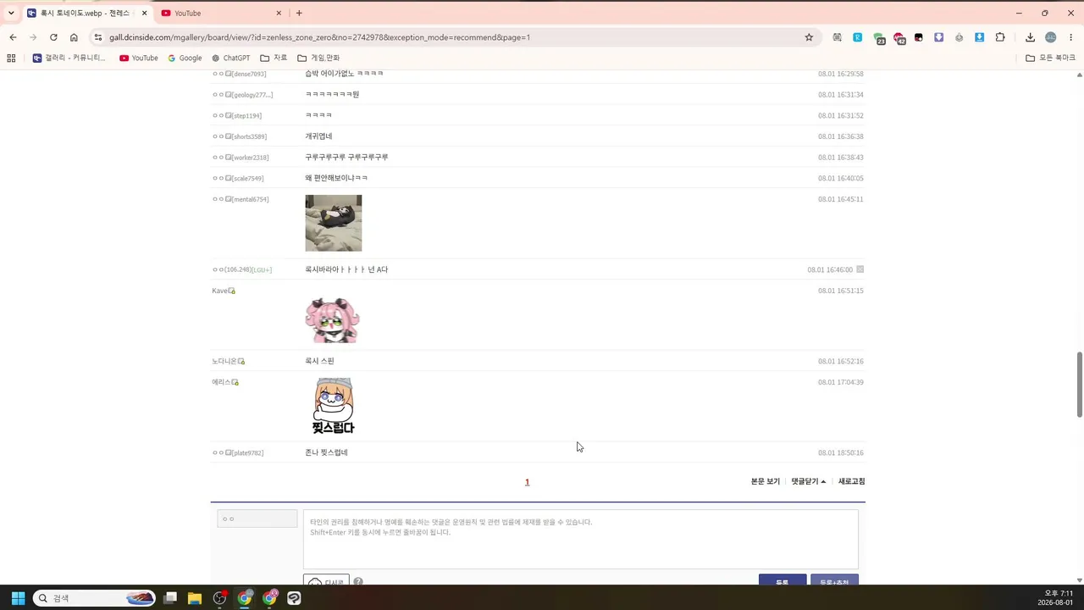Open the Chrome three-dot menu
Screen dimensions: 1084x610
[x=1071, y=37]
